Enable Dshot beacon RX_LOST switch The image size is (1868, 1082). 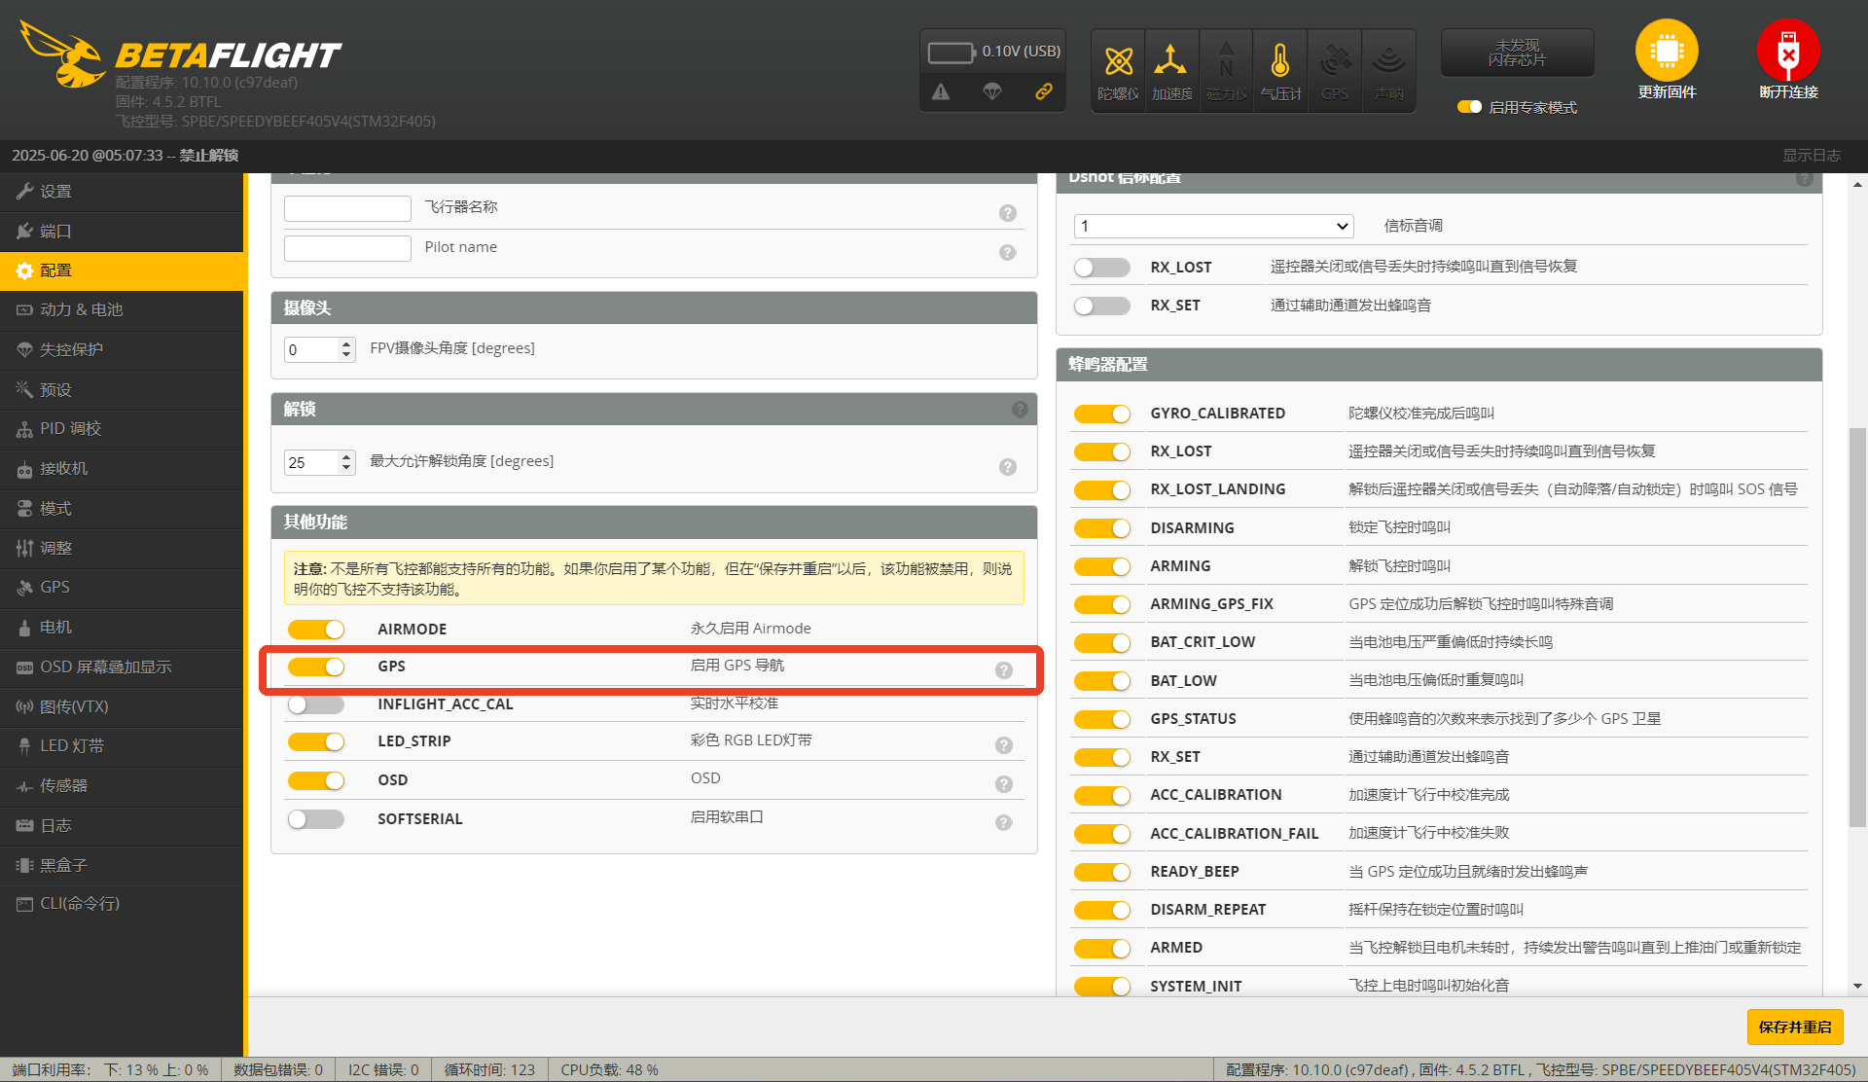coord(1102,268)
